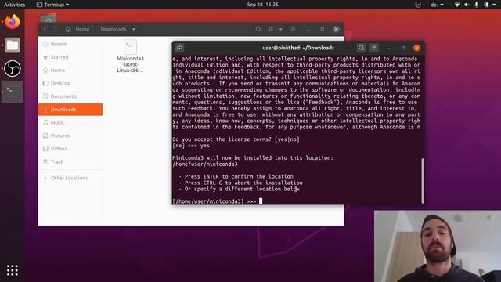Open Documents in Files sidebar

(x=70, y=96)
